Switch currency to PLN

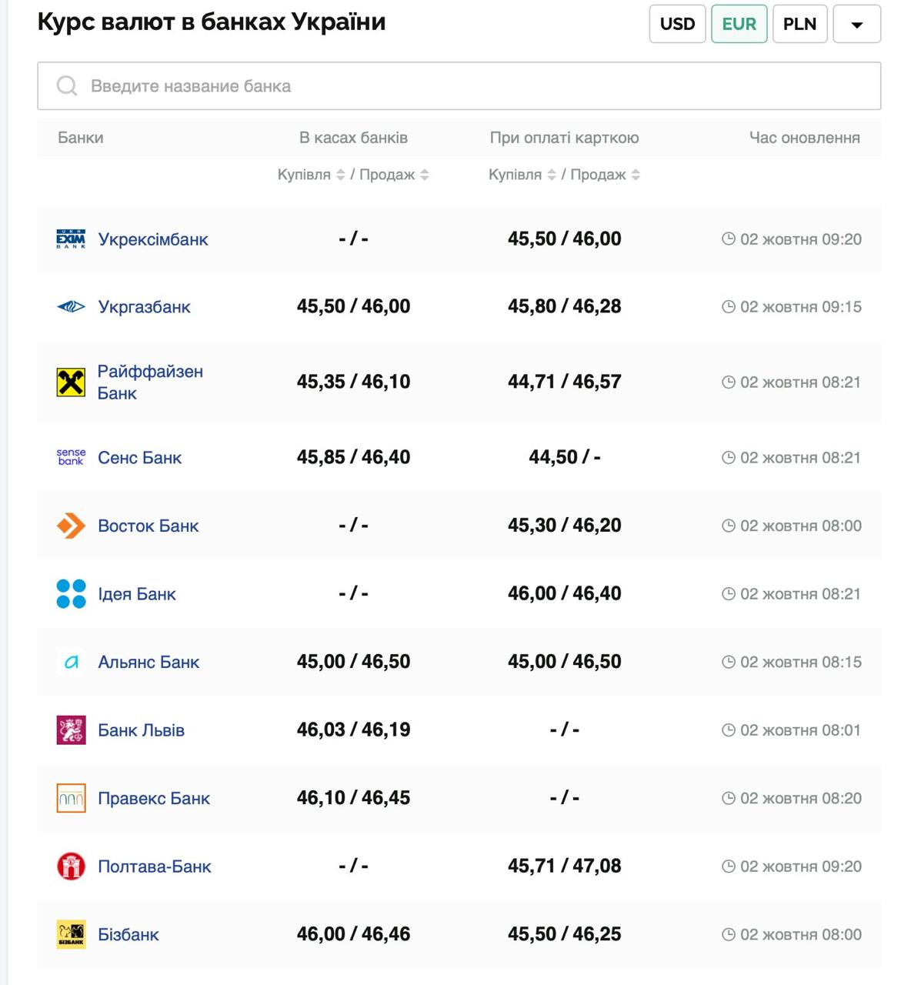tap(799, 24)
